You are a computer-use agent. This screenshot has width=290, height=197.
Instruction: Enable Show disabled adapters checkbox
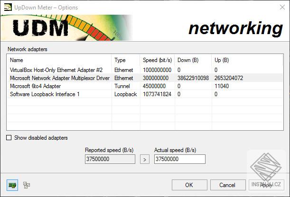(x=9, y=138)
